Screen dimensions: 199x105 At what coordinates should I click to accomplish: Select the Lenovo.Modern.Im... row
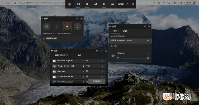(x=79, y=77)
